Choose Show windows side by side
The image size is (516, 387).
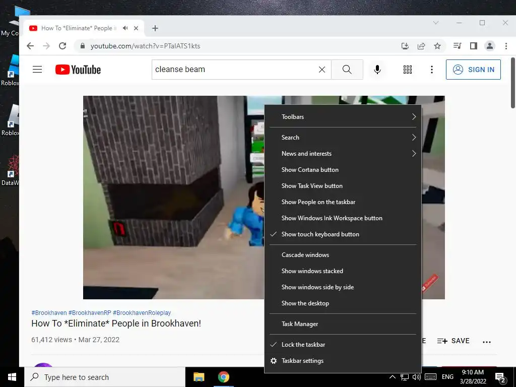coord(343,287)
